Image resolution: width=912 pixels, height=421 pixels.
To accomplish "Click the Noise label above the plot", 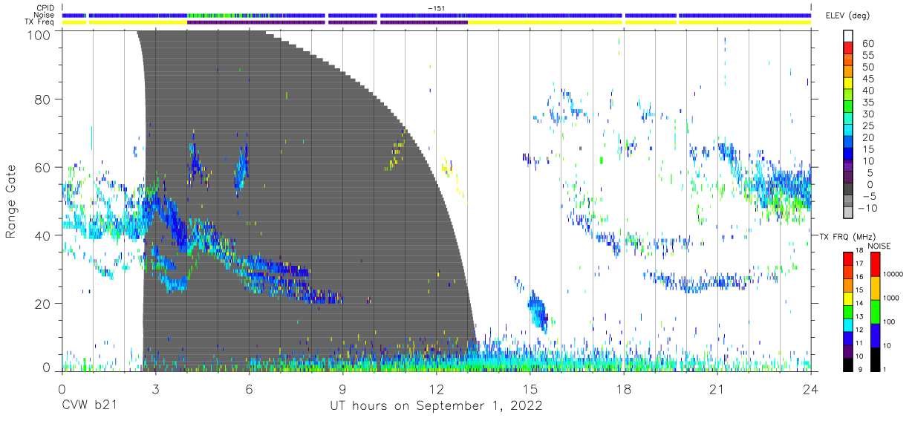I will click(x=43, y=15).
